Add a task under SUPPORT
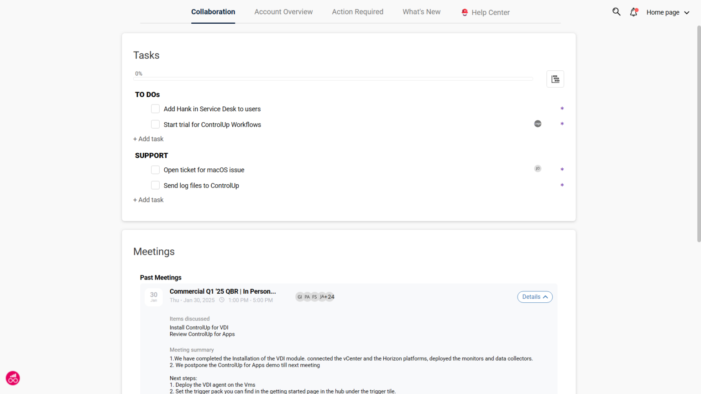This screenshot has height=394, width=701. 148,199
